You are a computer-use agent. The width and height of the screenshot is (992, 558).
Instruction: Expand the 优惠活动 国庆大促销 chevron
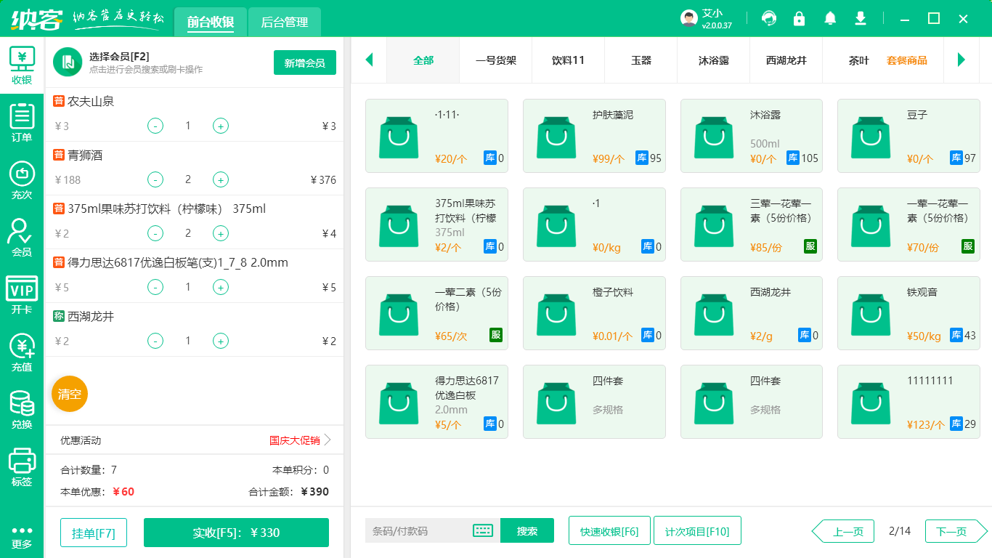click(x=328, y=440)
